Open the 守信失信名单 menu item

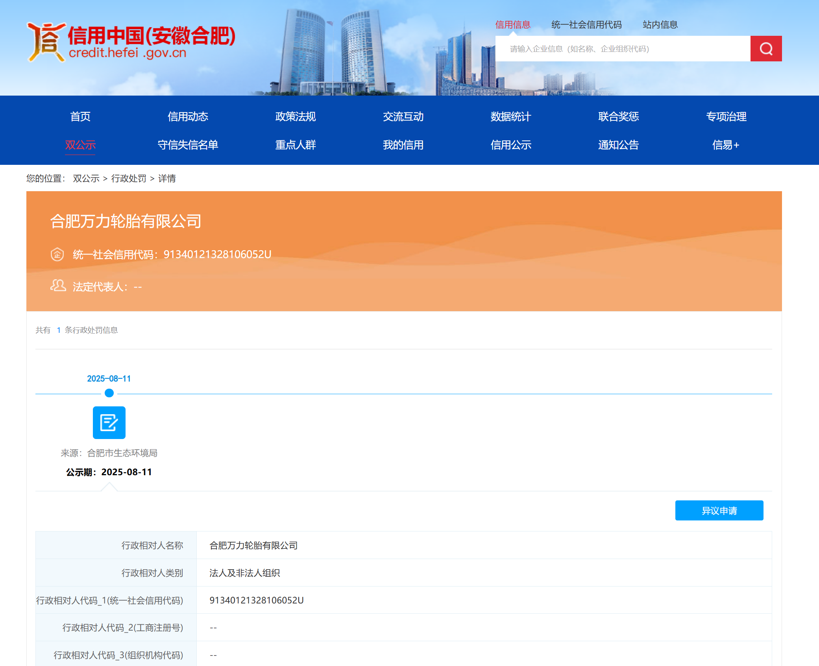pos(188,145)
